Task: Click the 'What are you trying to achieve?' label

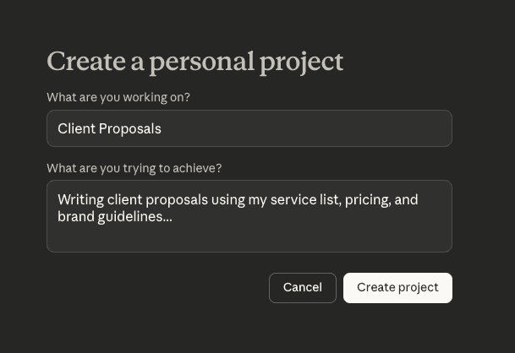Action: (134, 169)
